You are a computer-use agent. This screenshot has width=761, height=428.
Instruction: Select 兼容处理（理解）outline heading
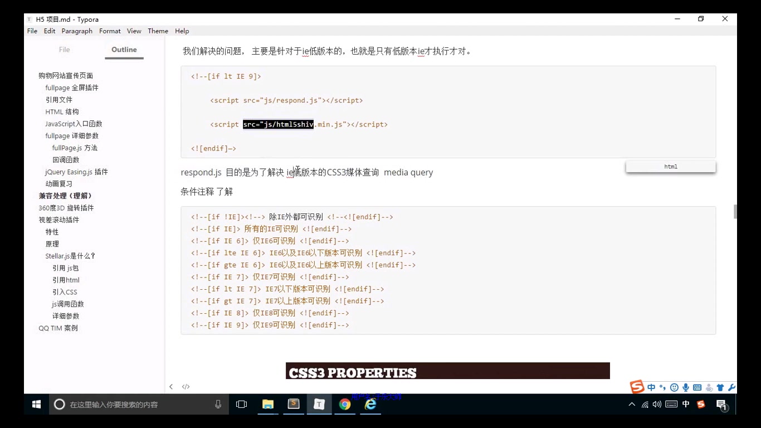point(65,196)
